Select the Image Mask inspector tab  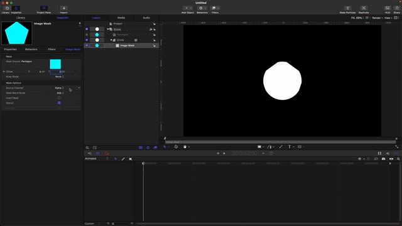[73, 49]
